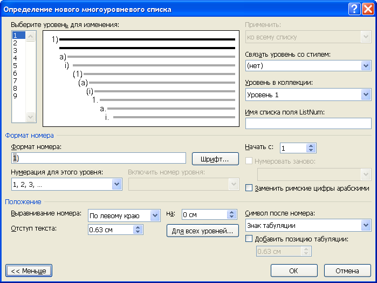Image resolution: width=377 pixels, height=283 pixels.
Task: Select level 9 in the level list
Action: [x=19, y=96]
